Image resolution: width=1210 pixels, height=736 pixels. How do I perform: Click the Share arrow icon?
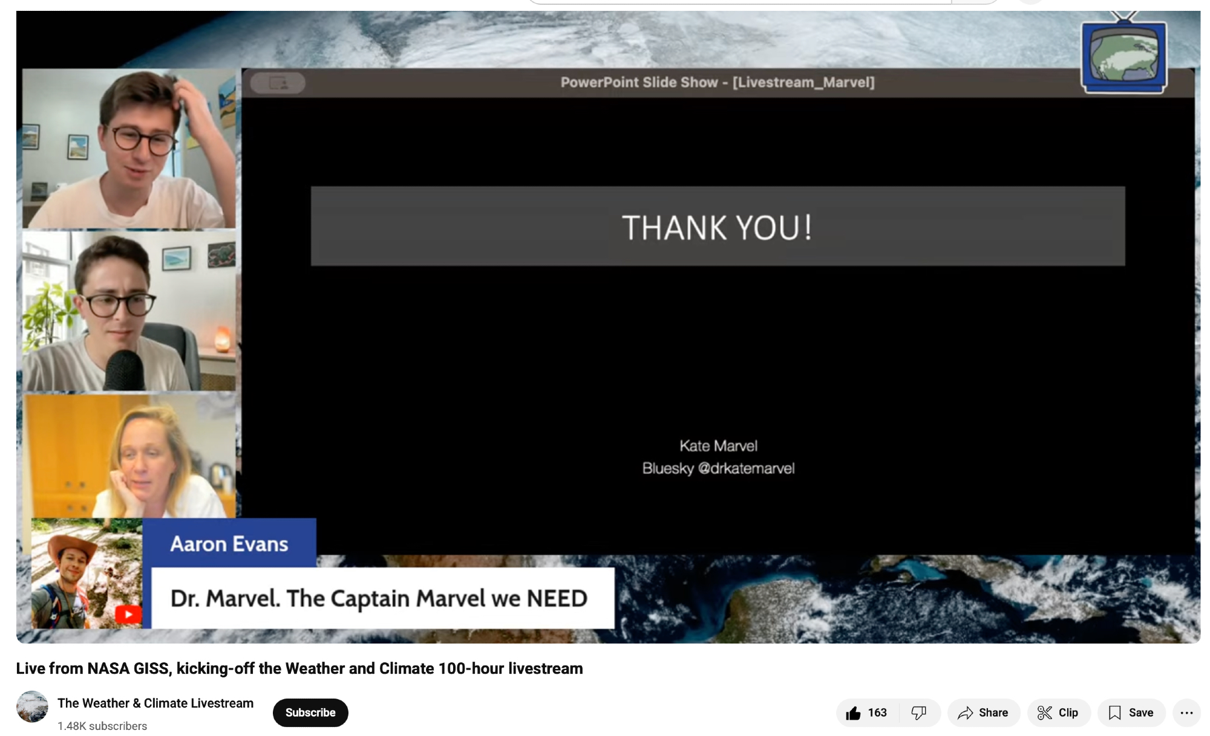(x=965, y=713)
